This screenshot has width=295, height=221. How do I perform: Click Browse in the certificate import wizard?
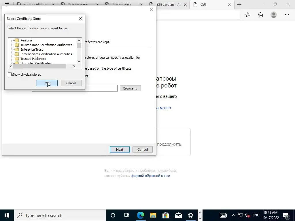(130, 88)
